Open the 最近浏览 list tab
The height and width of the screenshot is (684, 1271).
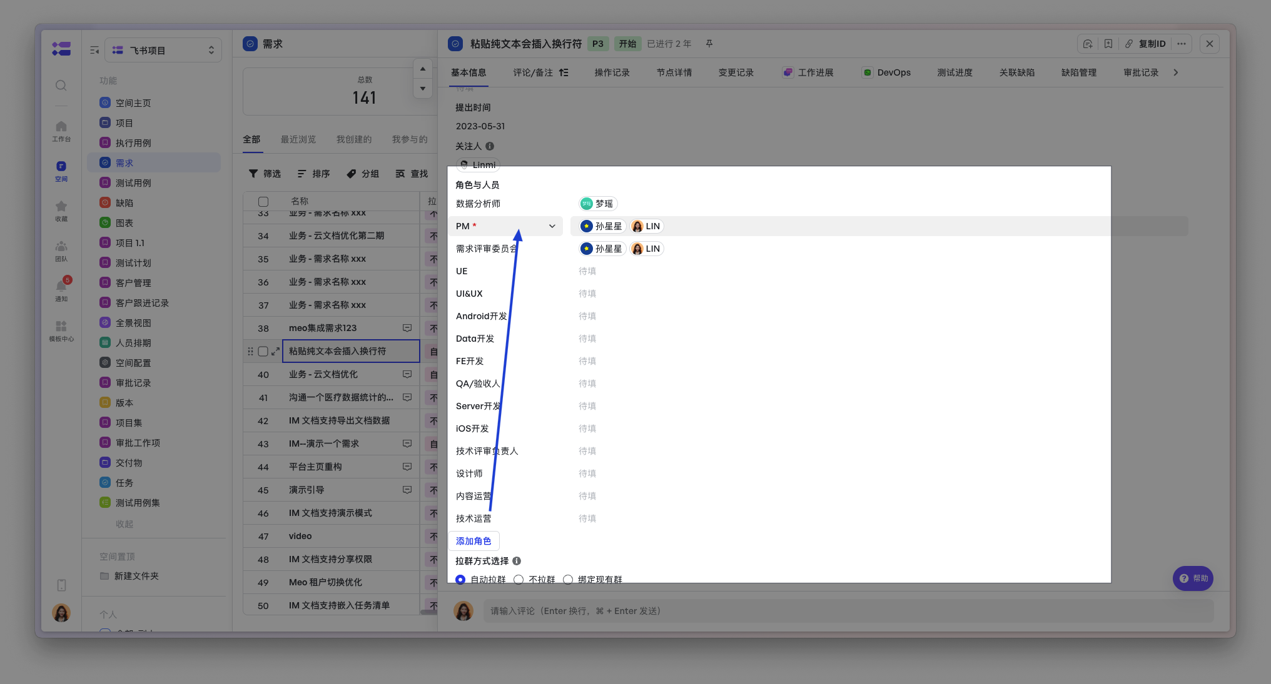pos(298,139)
